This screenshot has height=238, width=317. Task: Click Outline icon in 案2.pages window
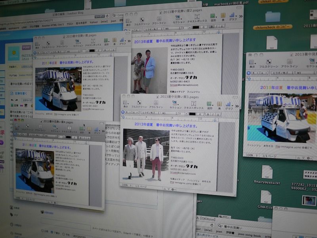point(159,19)
